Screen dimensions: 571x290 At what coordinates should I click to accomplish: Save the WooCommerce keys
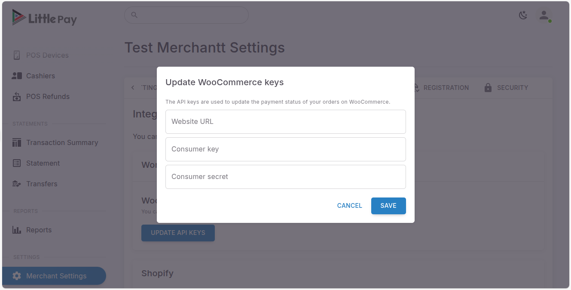pos(388,206)
